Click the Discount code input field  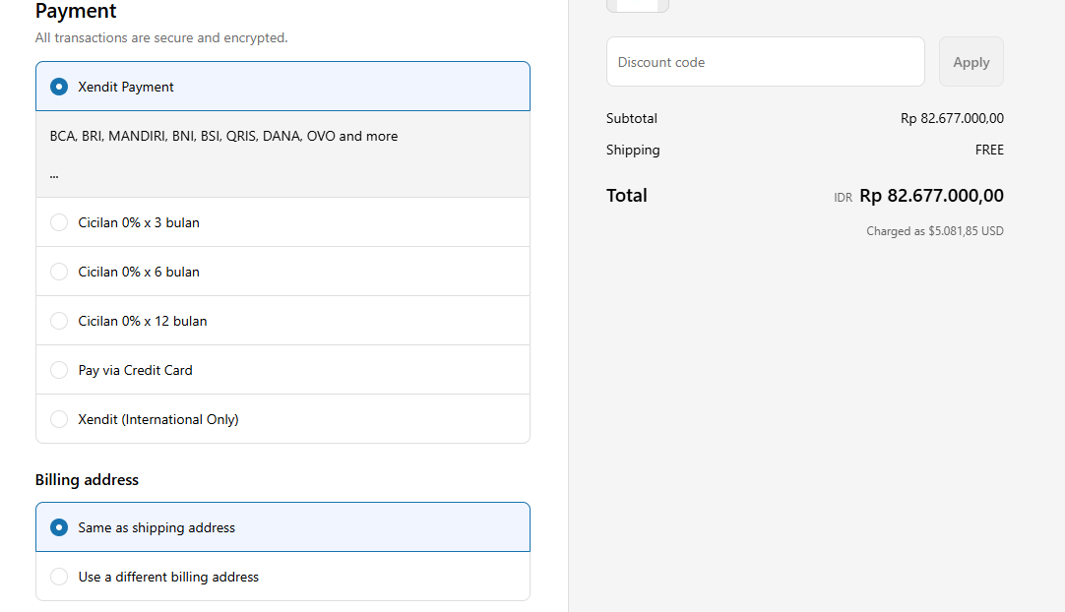point(765,62)
